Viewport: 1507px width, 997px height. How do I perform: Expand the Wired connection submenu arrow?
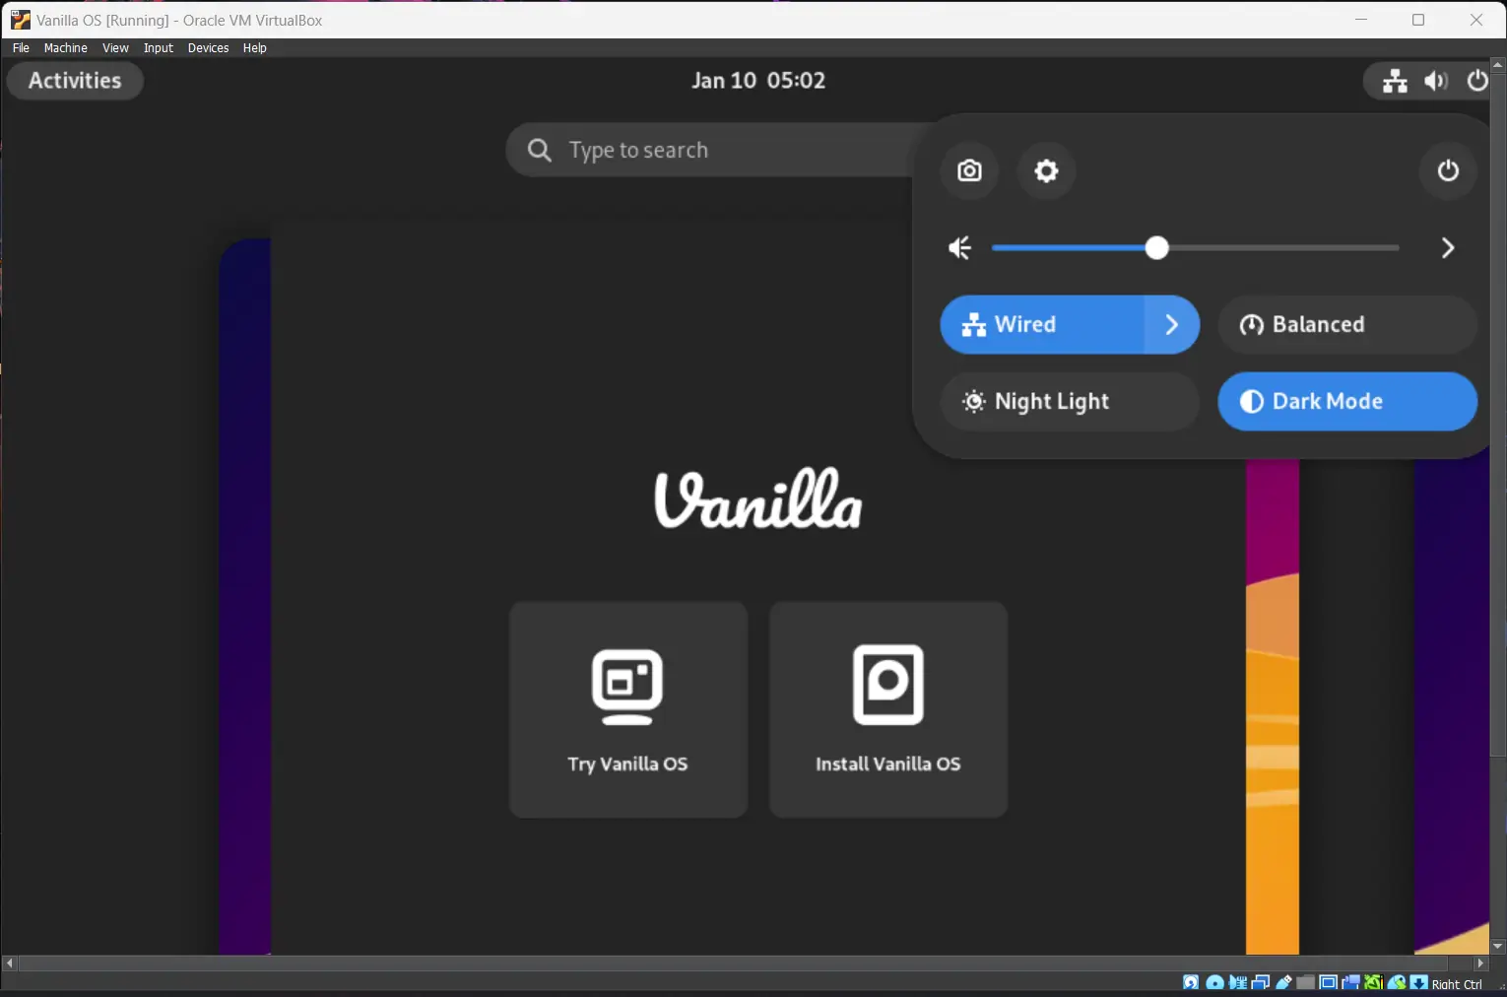(1172, 324)
